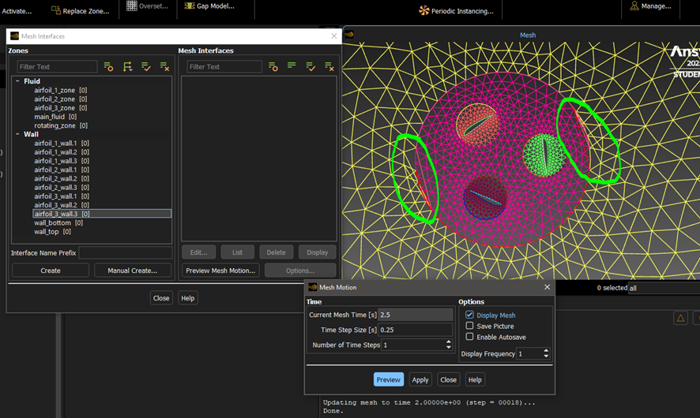Select all zones with check icon
Screen dimensions: 700x418
click(x=146, y=67)
